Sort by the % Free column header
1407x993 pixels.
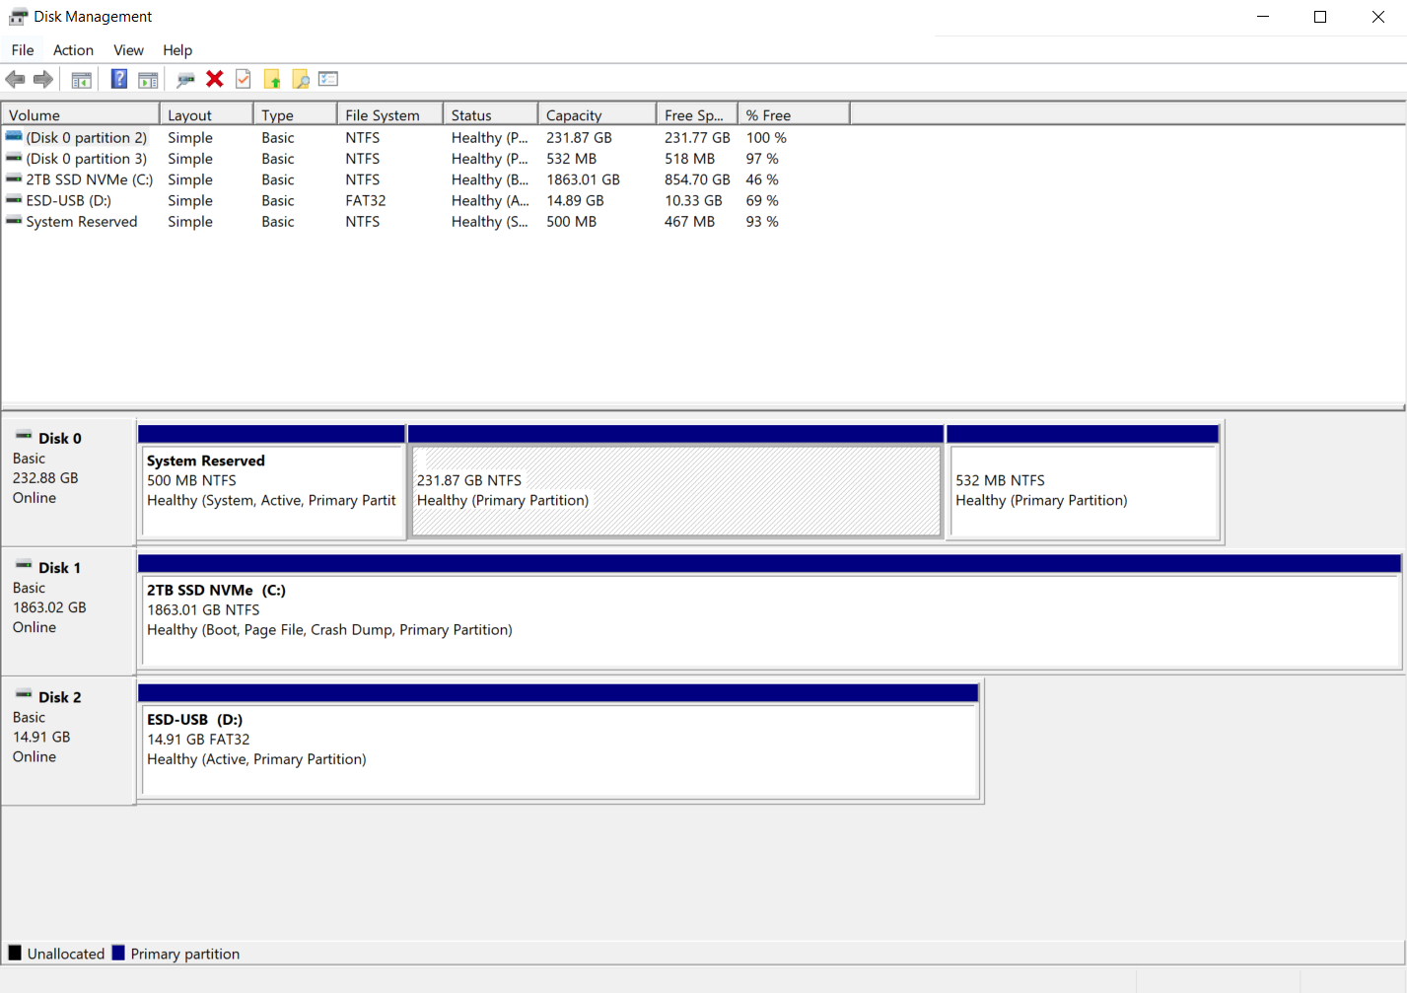(793, 114)
